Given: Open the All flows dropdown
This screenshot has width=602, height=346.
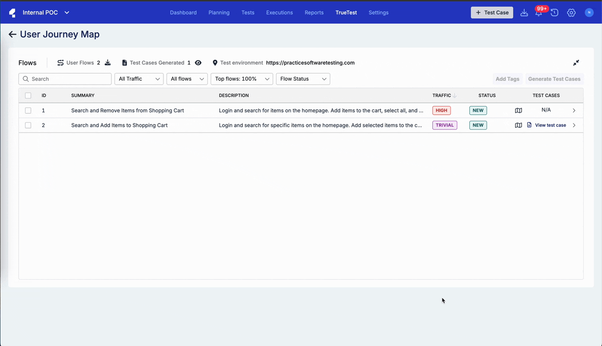Looking at the screenshot, I should point(187,79).
